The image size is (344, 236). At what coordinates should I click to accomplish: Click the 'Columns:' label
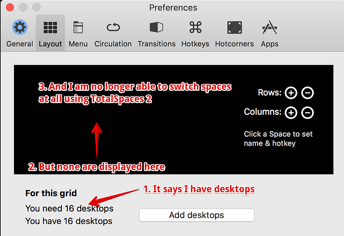pos(263,112)
